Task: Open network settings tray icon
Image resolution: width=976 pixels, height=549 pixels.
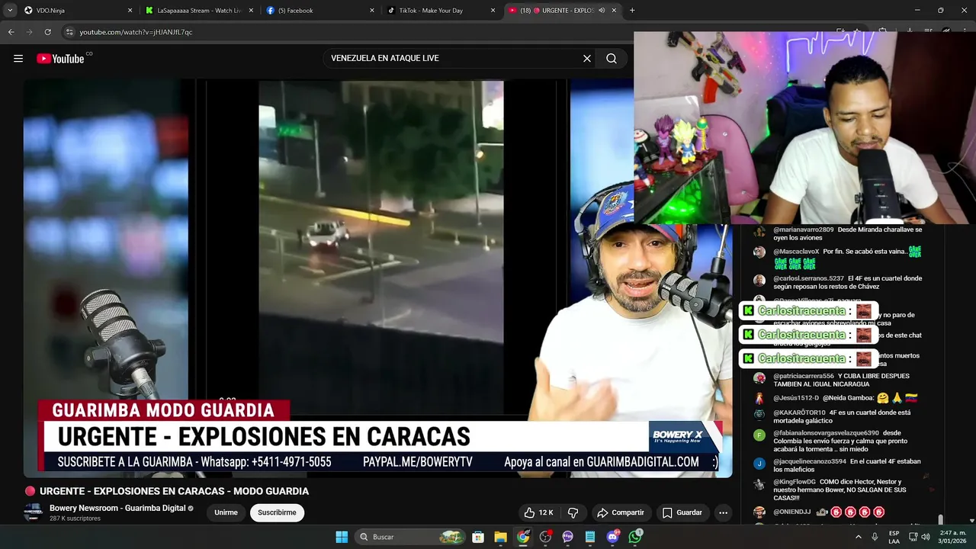Action: coord(913,537)
